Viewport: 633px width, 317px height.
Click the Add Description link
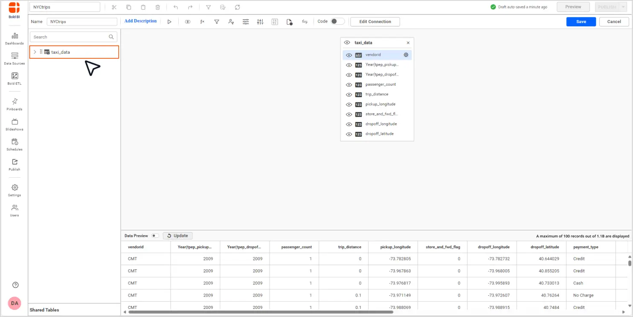(140, 21)
